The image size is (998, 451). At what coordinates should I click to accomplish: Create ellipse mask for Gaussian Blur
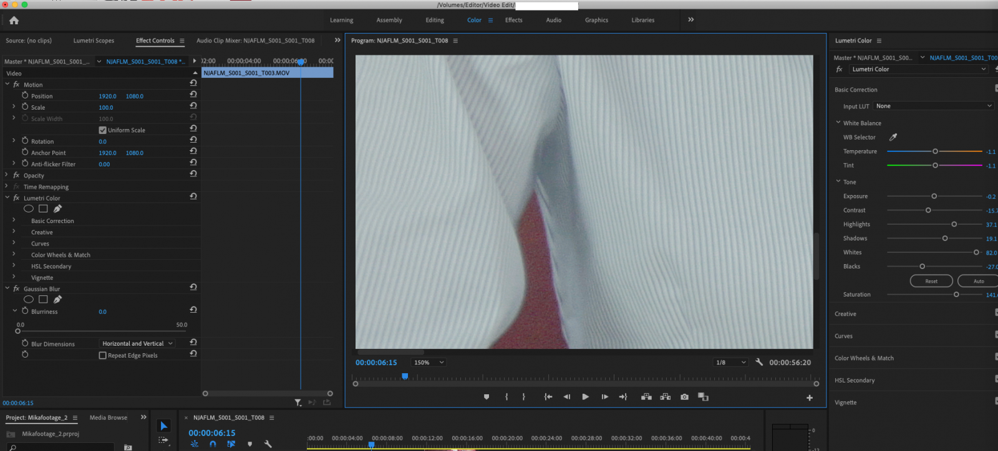coord(29,300)
